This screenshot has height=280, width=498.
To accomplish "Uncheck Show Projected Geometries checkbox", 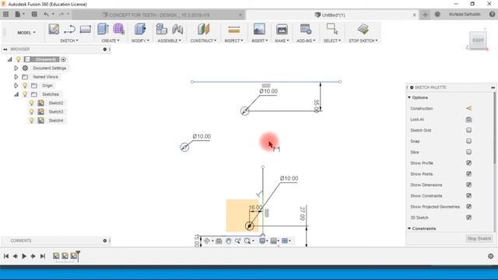I will click(468, 207).
